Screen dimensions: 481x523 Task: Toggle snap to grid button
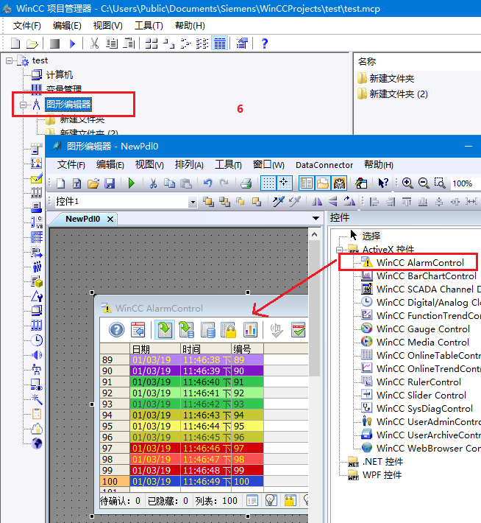tap(284, 183)
